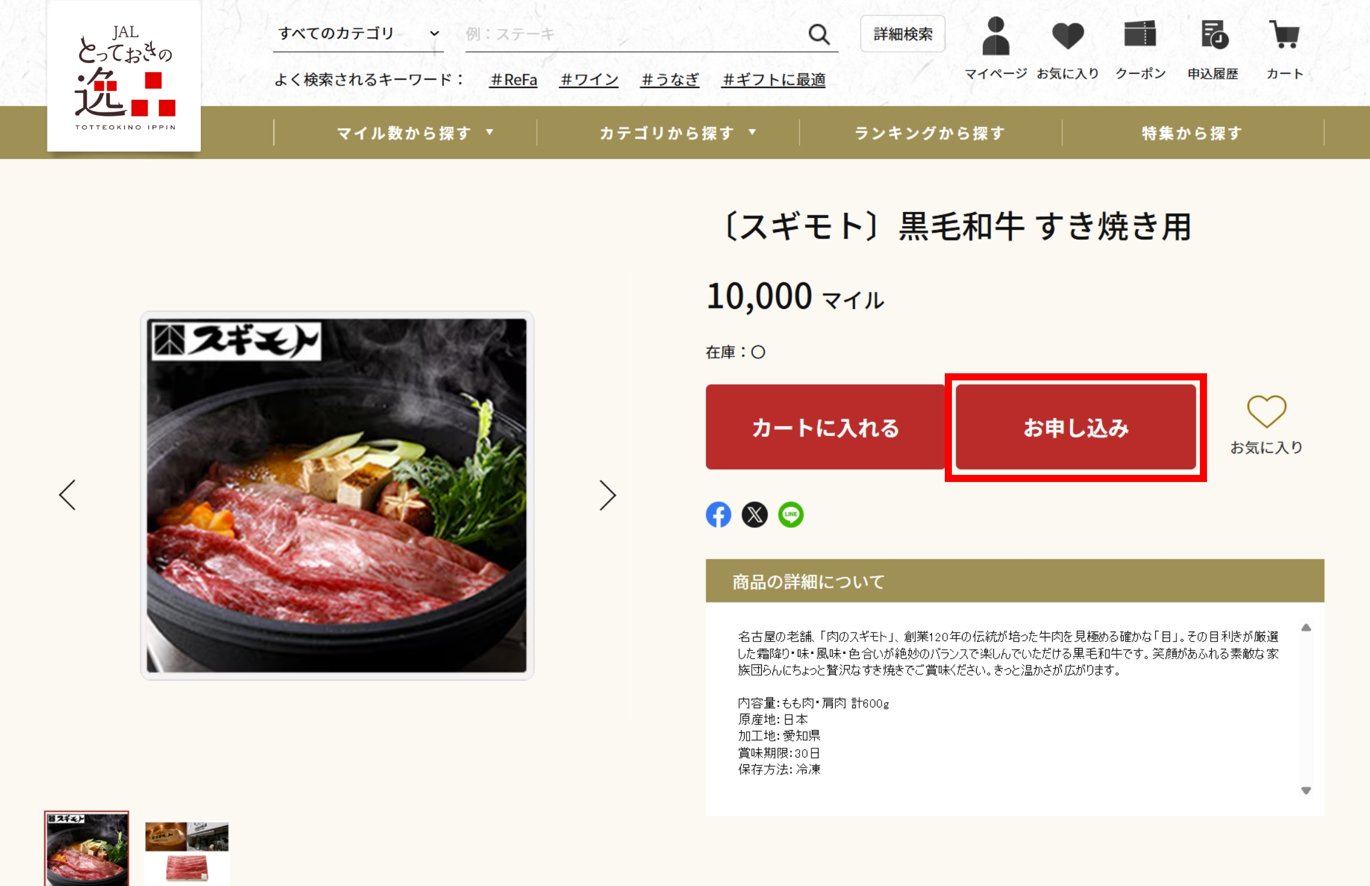This screenshot has height=886, width=1370.
Task: Share product on LINE
Action: (791, 514)
